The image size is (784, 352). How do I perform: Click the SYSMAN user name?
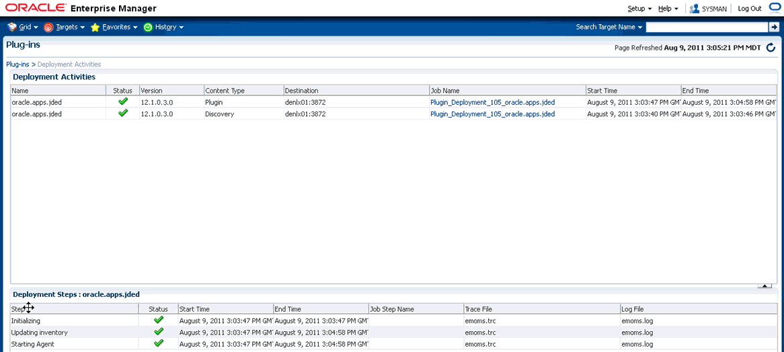[x=715, y=9]
